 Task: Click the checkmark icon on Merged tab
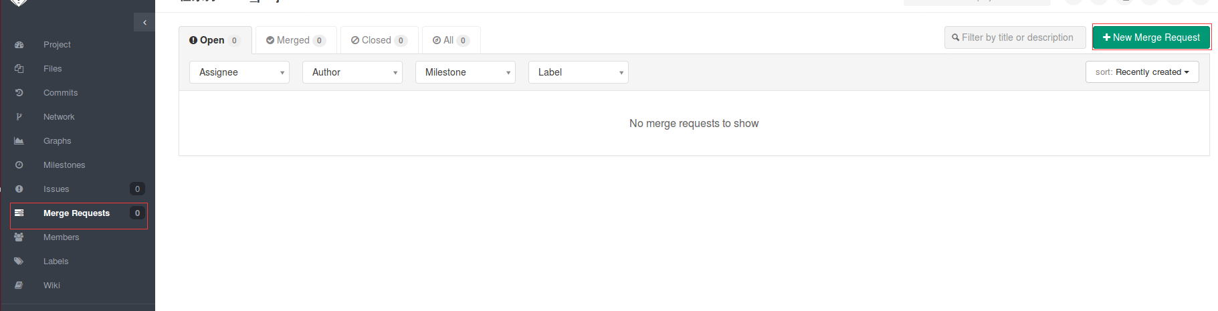pyautogui.click(x=270, y=40)
